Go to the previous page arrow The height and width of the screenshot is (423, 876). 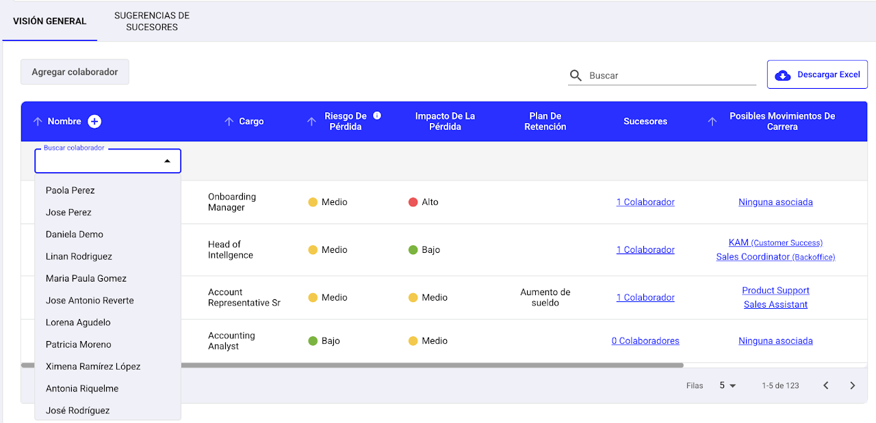[826, 385]
